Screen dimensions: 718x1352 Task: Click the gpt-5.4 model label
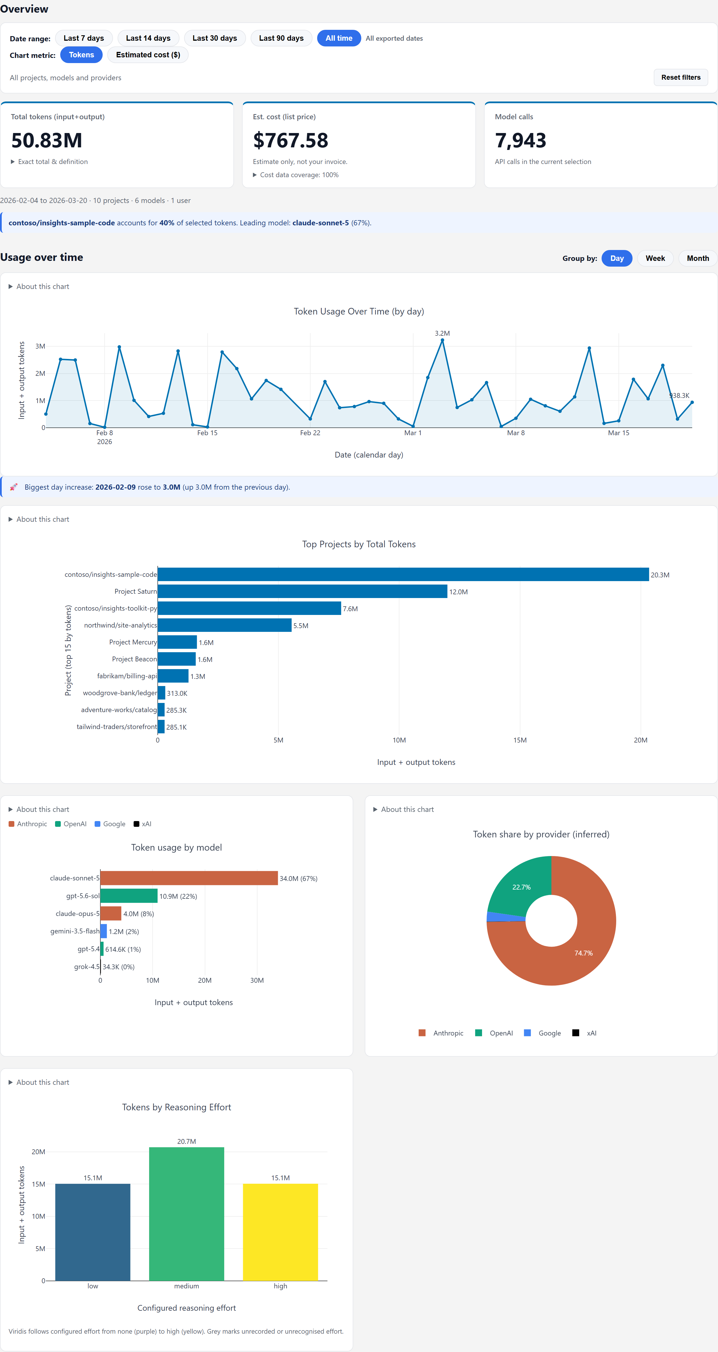[88, 949]
